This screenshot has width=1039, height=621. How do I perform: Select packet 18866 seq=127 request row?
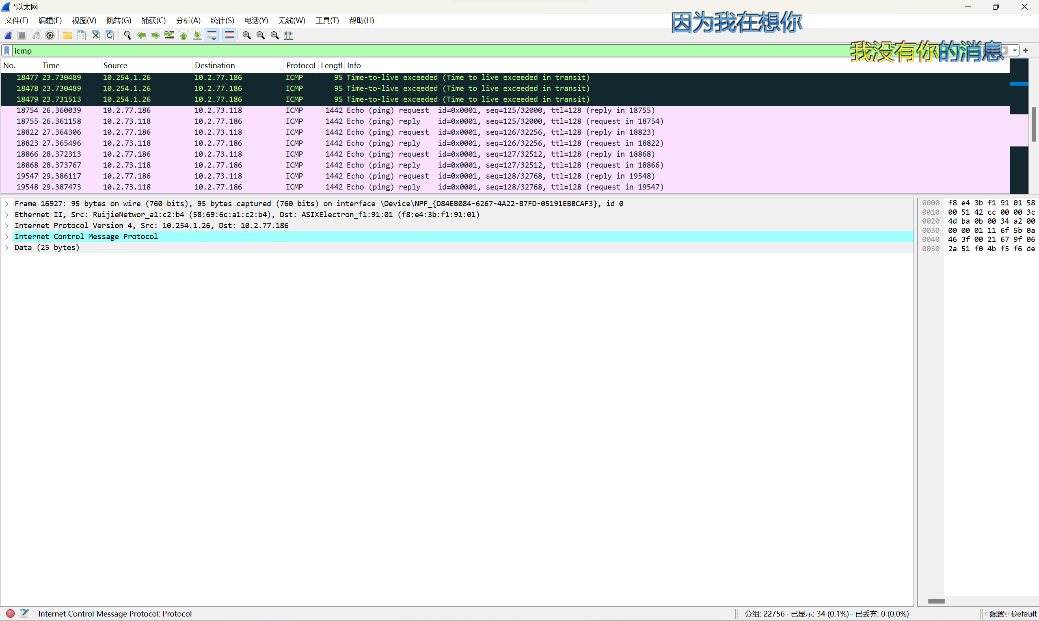(505, 154)
